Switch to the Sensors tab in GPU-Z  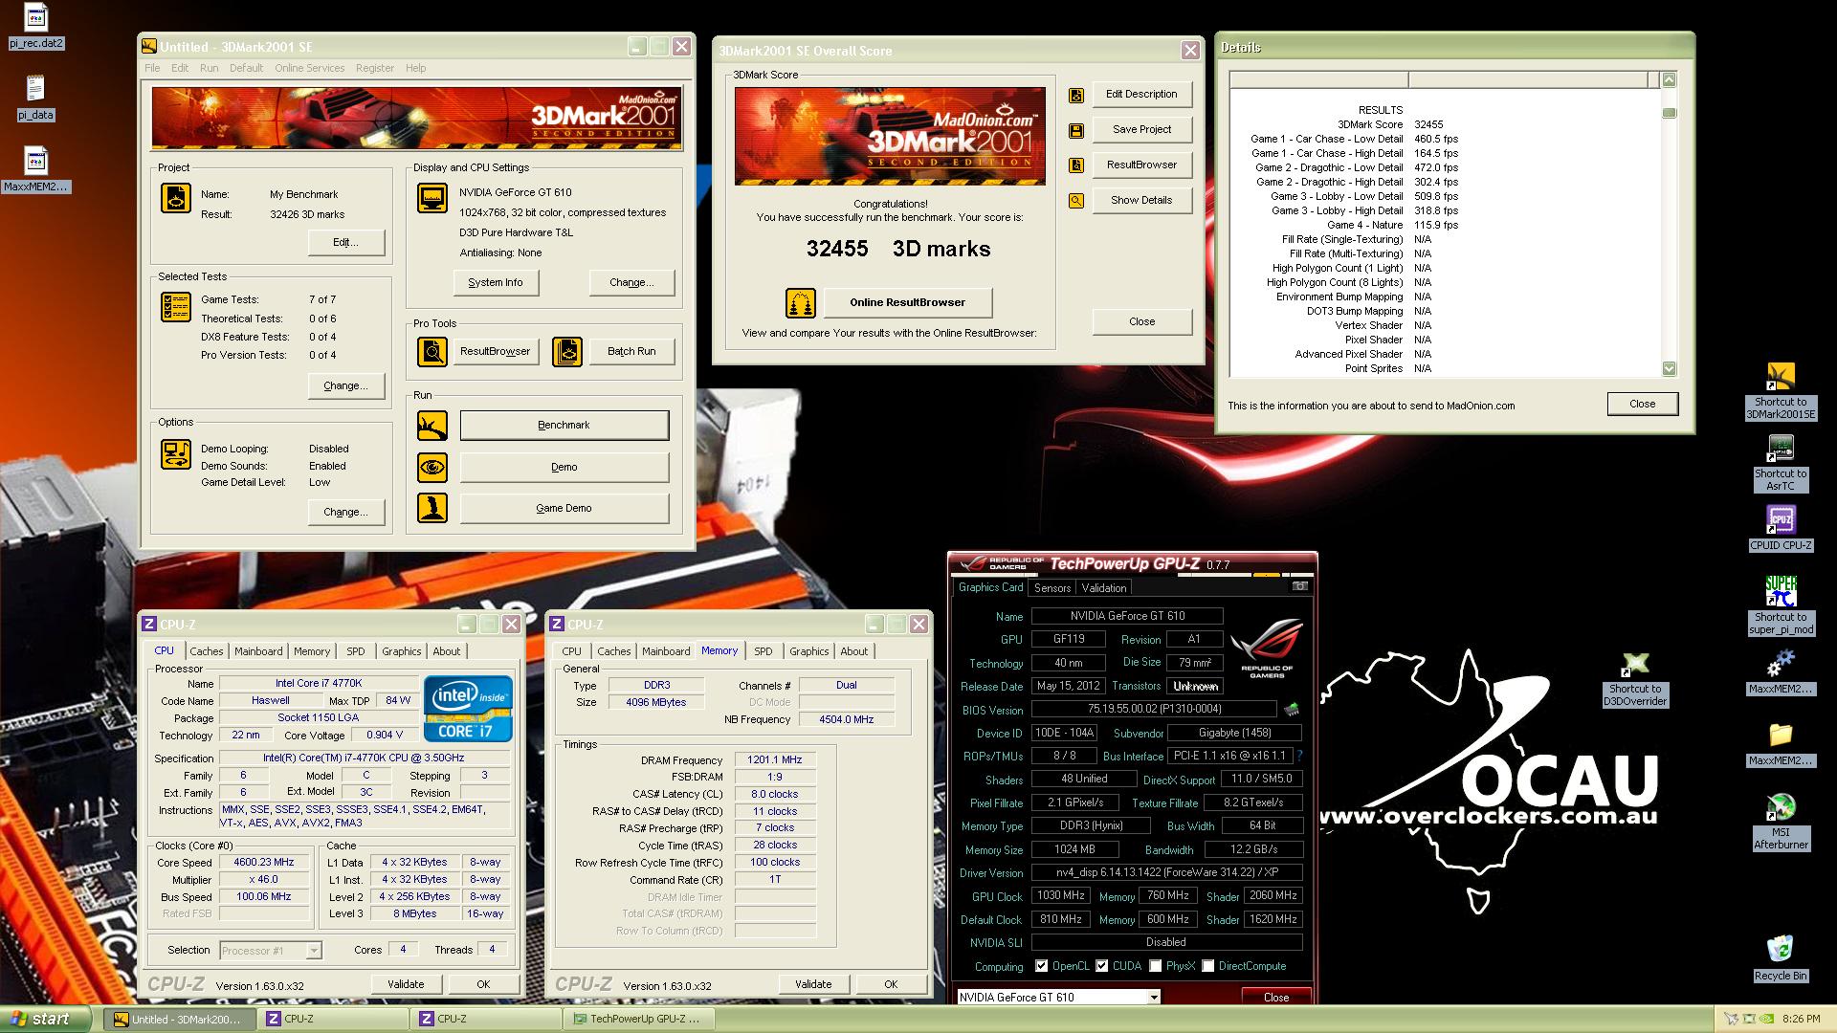[x=1051, y=588]
